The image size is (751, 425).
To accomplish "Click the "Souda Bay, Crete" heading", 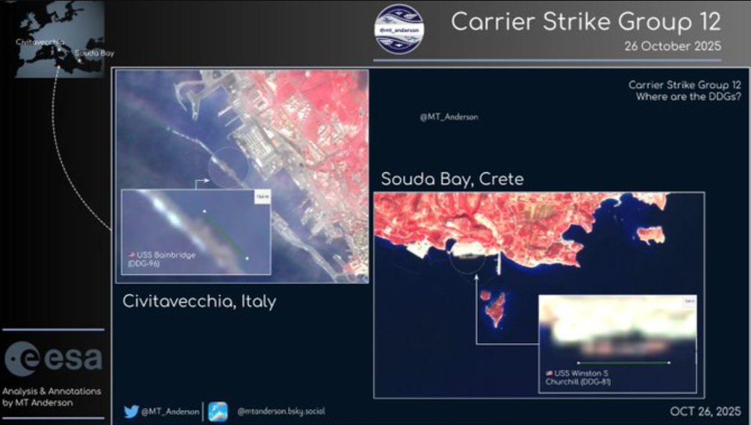I will click(x=452, y=180).
